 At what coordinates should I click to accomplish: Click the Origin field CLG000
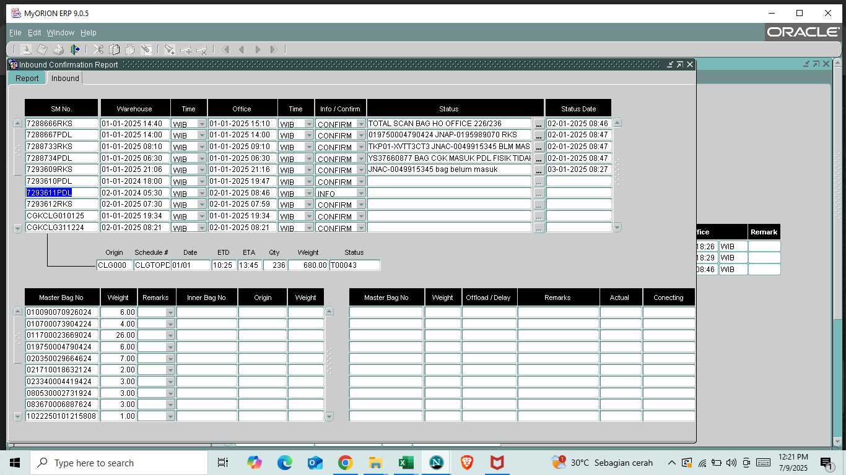(115, 265)
